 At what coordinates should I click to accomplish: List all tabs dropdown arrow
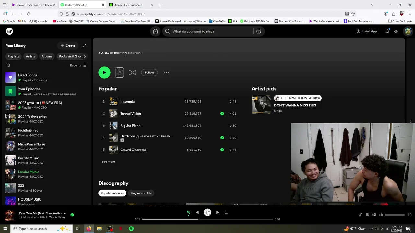[x=372, y=5]
